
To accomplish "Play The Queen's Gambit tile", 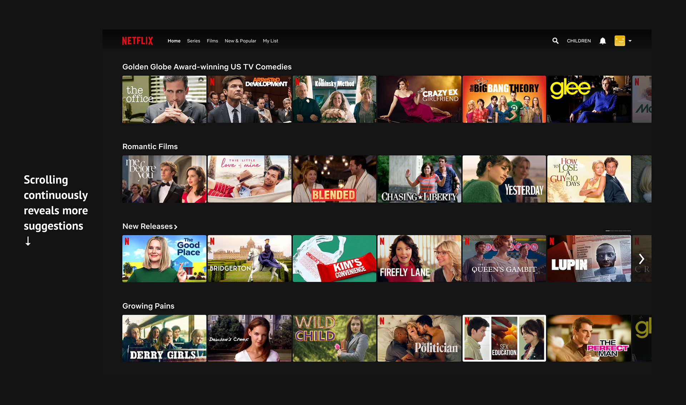I will [x=504, y=259].
